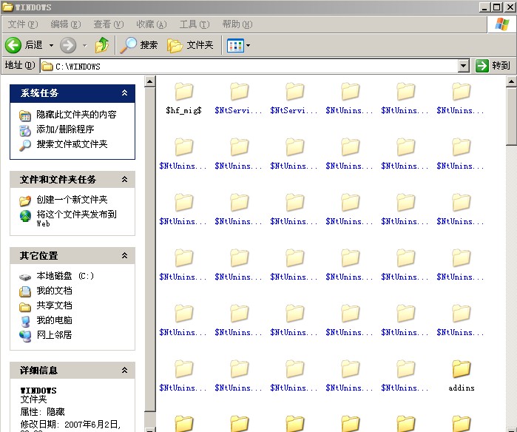
Task: Open the address bar dropdown arrow
Action: pos(463,66)
